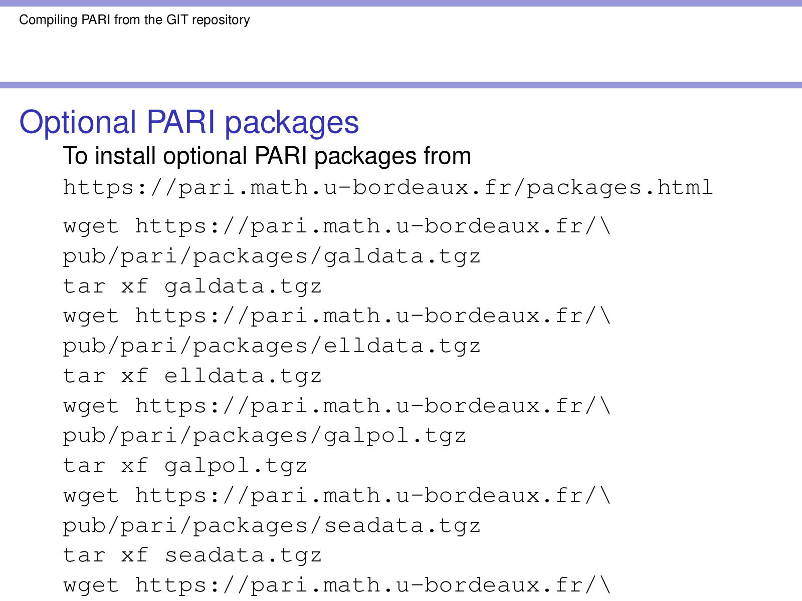The height and width of the screenshot is (601, 802).
Task: Click the 'Compiling PARI from the GIT repository' header
Action: (134, 20)
